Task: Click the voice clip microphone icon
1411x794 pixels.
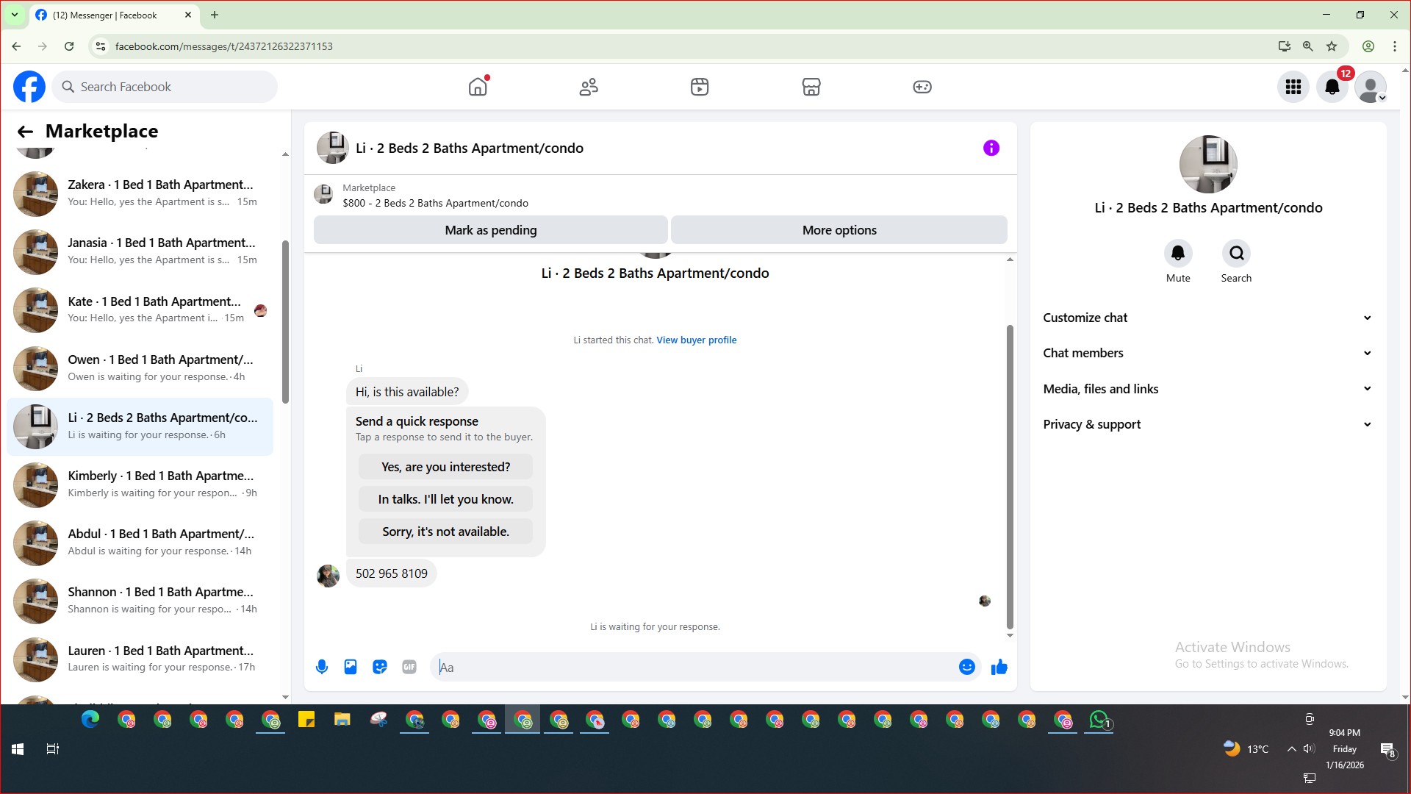Action: 321,667
